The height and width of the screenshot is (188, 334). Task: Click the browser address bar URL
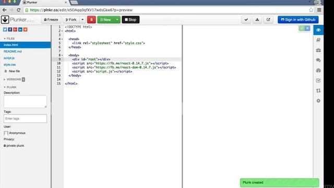coord(81,10)
